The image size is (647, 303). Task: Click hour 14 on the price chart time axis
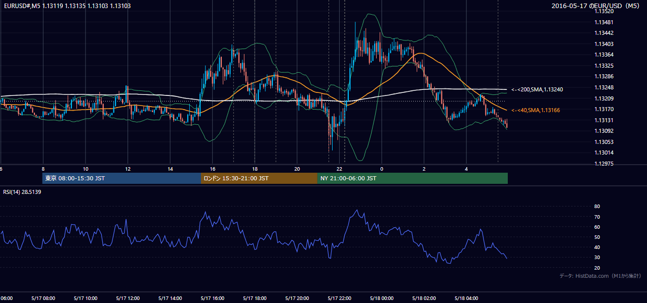[x=170, y=169]
